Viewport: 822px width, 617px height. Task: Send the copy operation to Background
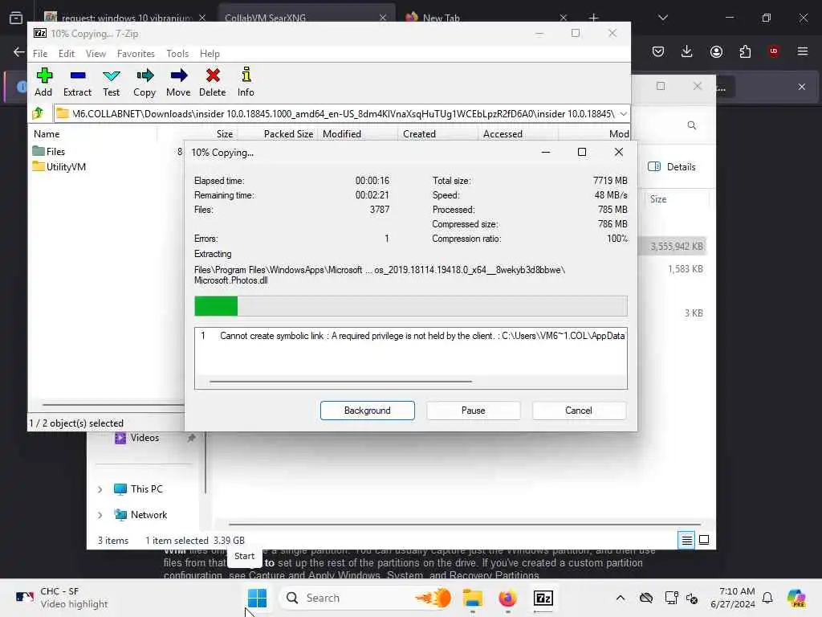(368, 411)
